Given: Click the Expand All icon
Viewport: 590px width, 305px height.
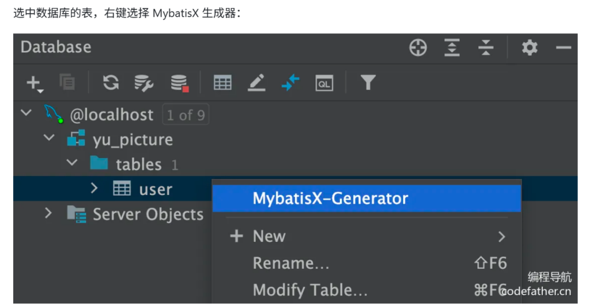Looking at the screenshot, I should [452, 48].
